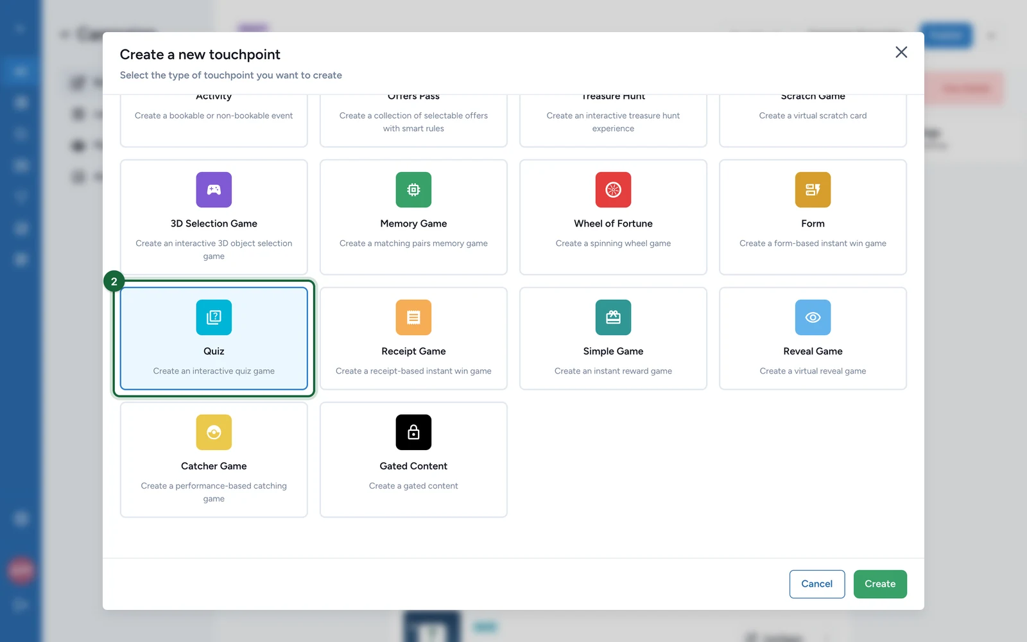
Task: Click 'Create a bookable or non-bookable event'
Action: coord(214,116)
